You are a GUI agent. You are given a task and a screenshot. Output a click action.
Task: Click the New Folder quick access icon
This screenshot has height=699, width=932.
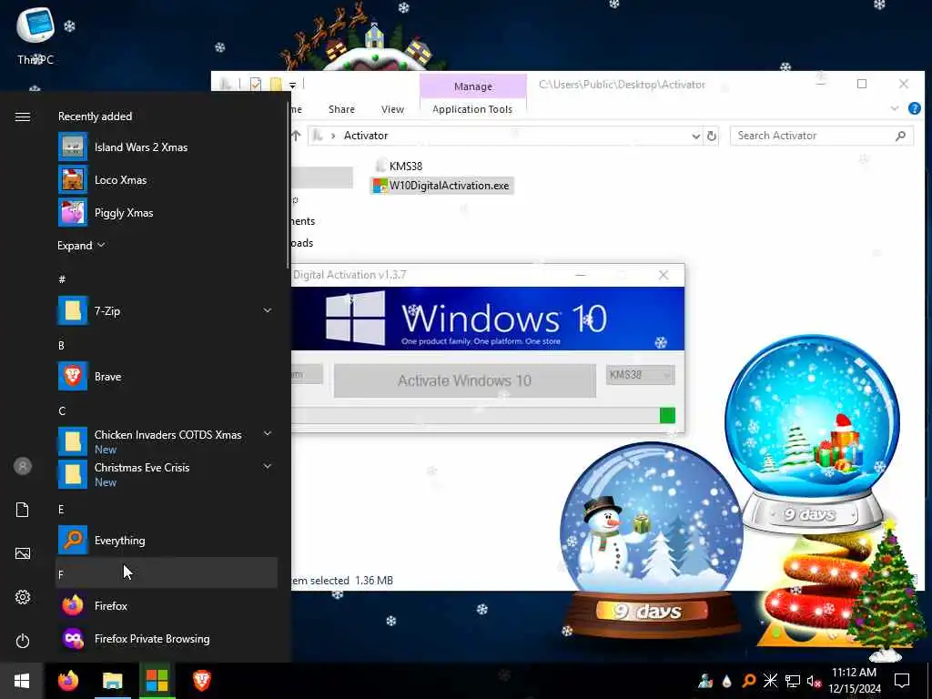click(276, 85)
